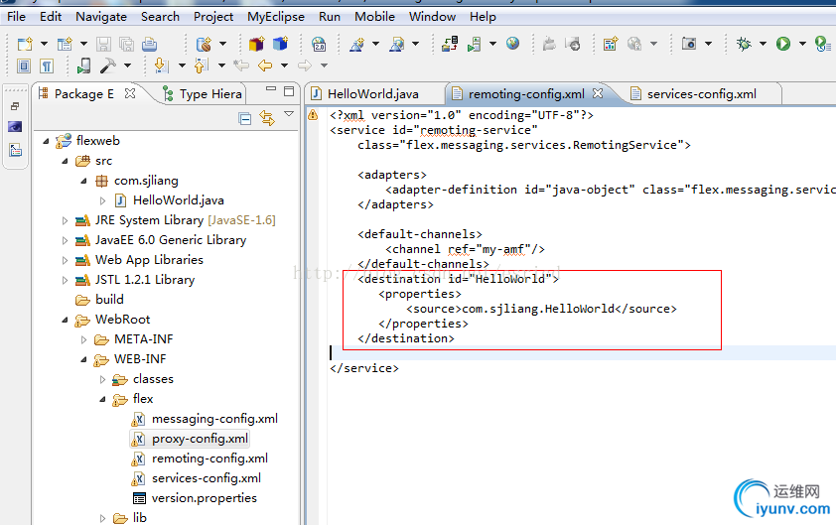
Task: Click the left sidebar restore icon
Action: click(15, 106)
